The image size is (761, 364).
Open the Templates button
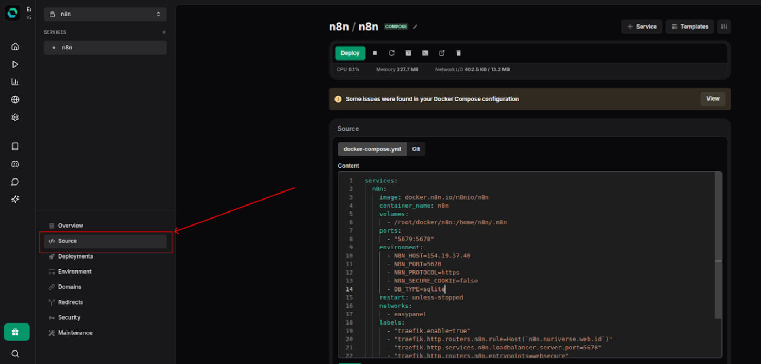(689, 27)
